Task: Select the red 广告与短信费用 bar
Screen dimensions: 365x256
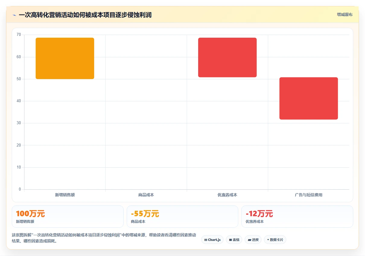Action: (x=309, y=98)
